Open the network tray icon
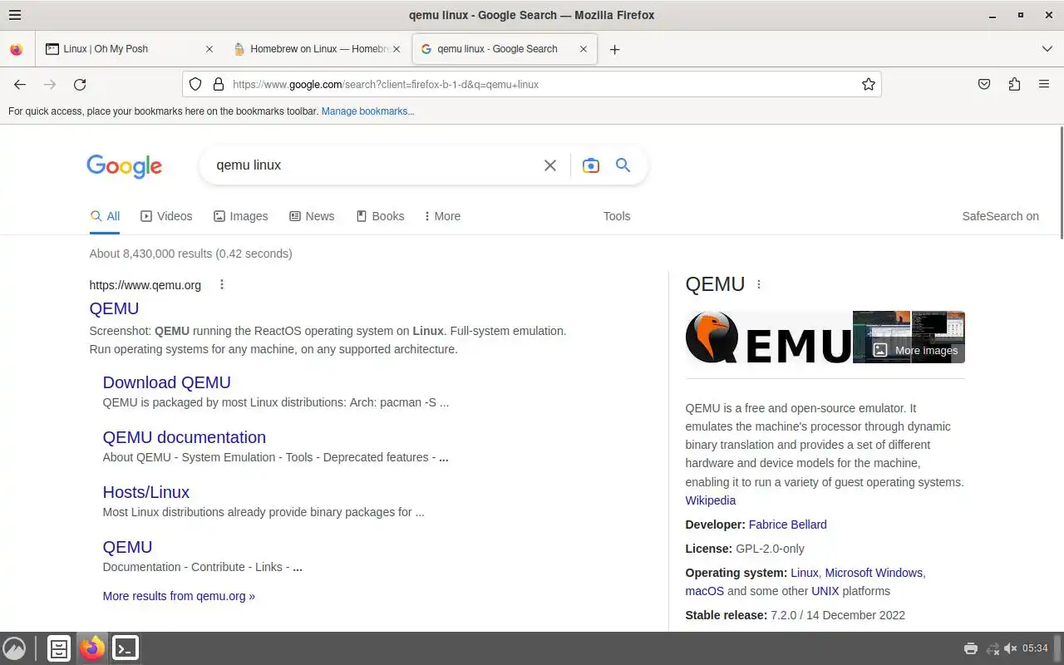The width and height of the screenshot is (1064, 665). tap(993, 648)
